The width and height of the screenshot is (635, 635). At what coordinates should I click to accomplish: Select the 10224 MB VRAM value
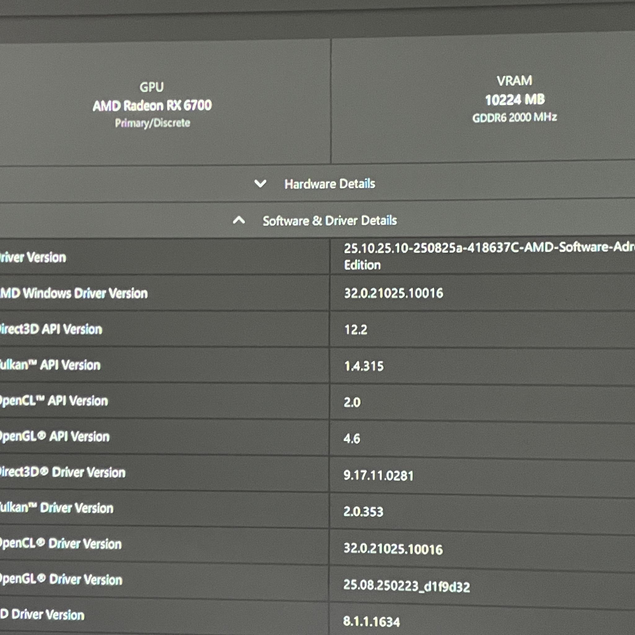pyautogui.click(x=515, y=100)
